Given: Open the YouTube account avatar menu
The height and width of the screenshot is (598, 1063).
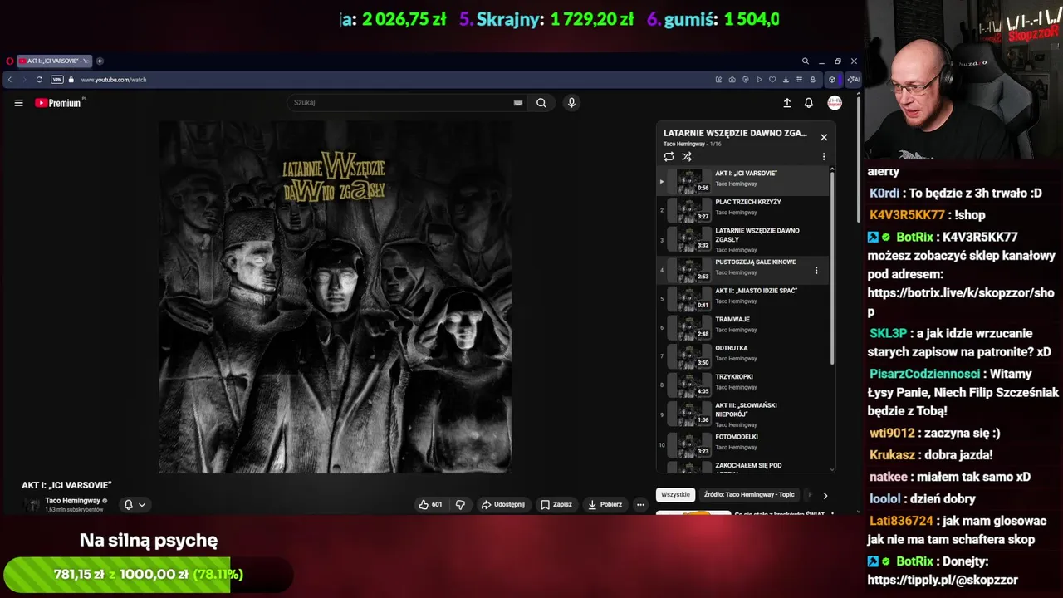Looking at the screenshot, I should 835,103.
